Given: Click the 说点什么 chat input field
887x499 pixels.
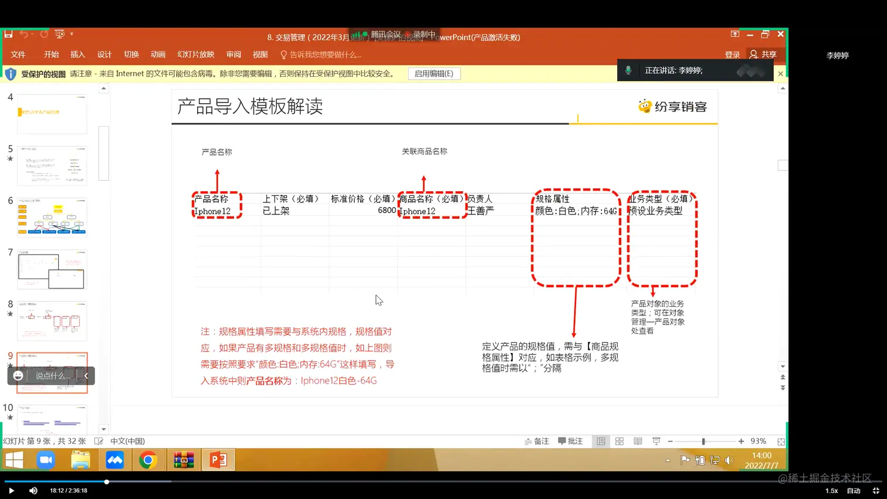Looking at the screenshot, I should click(x=53, y=376).
